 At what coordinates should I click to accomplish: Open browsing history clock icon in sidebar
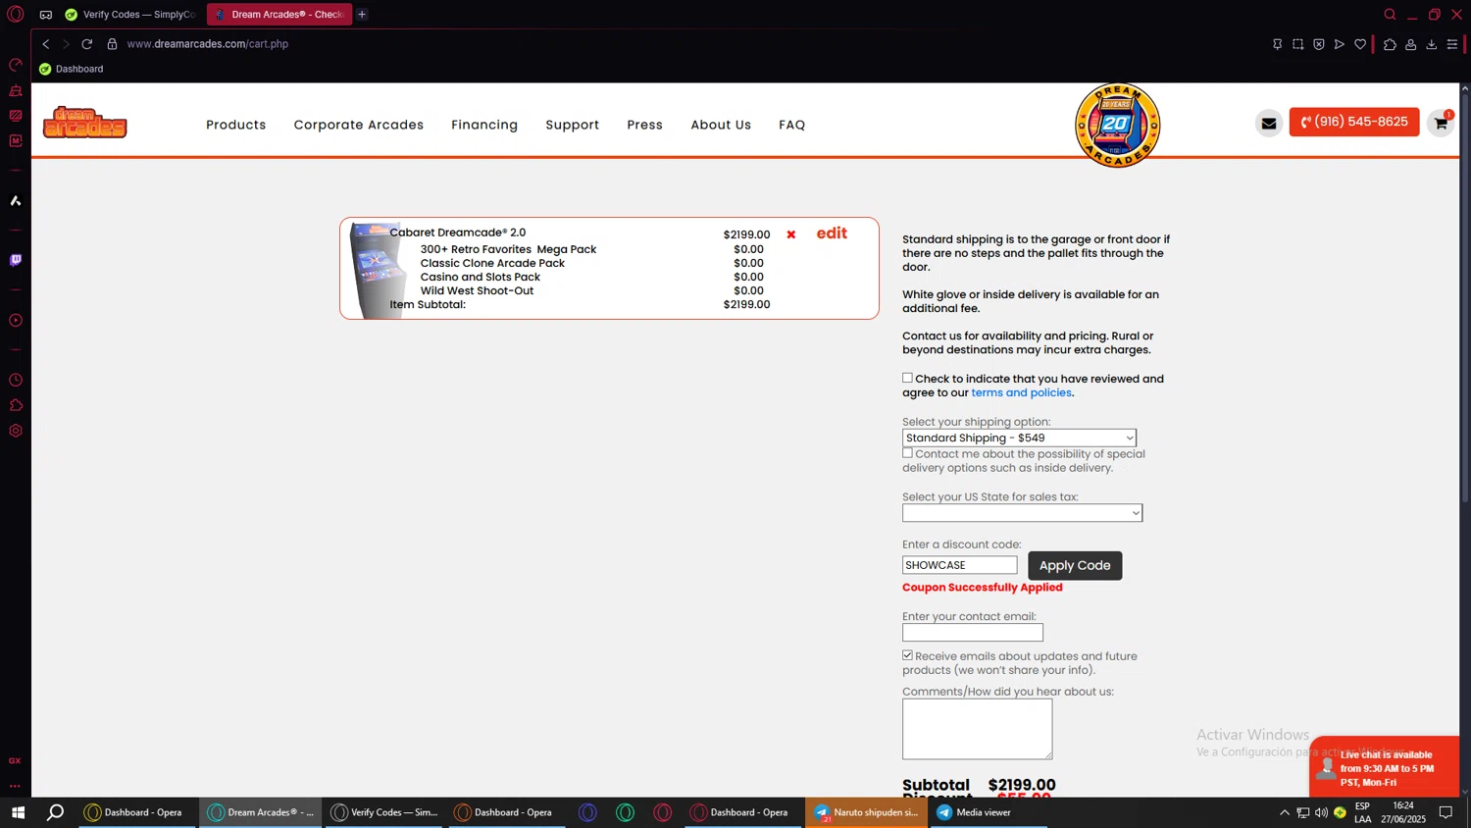point(16,380)
